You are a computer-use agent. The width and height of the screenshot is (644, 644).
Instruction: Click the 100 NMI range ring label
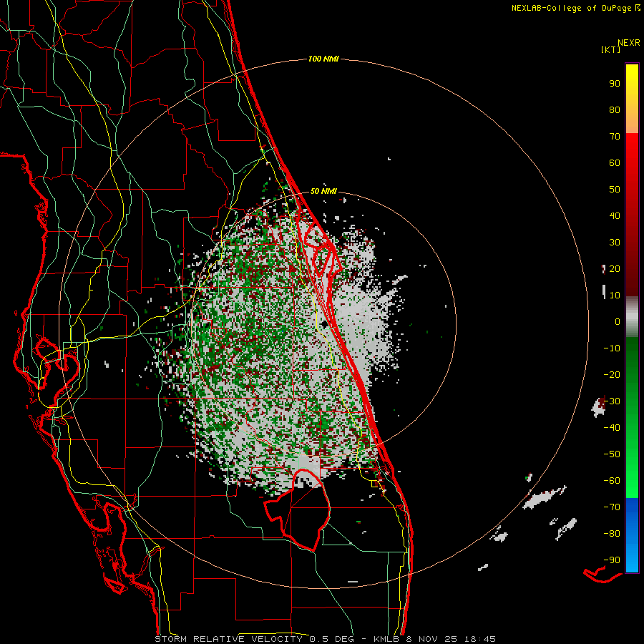323,59
